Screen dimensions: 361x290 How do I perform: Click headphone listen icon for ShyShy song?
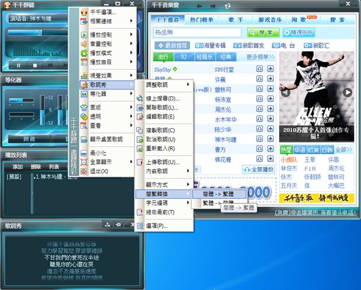(259, 69)
